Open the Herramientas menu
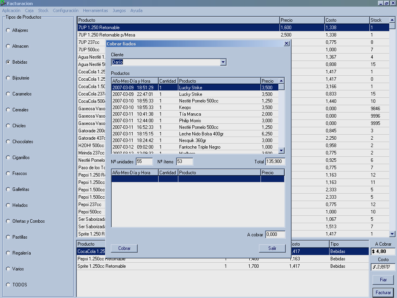Viewport: 397px width, 298px height. tap(95, 10)
